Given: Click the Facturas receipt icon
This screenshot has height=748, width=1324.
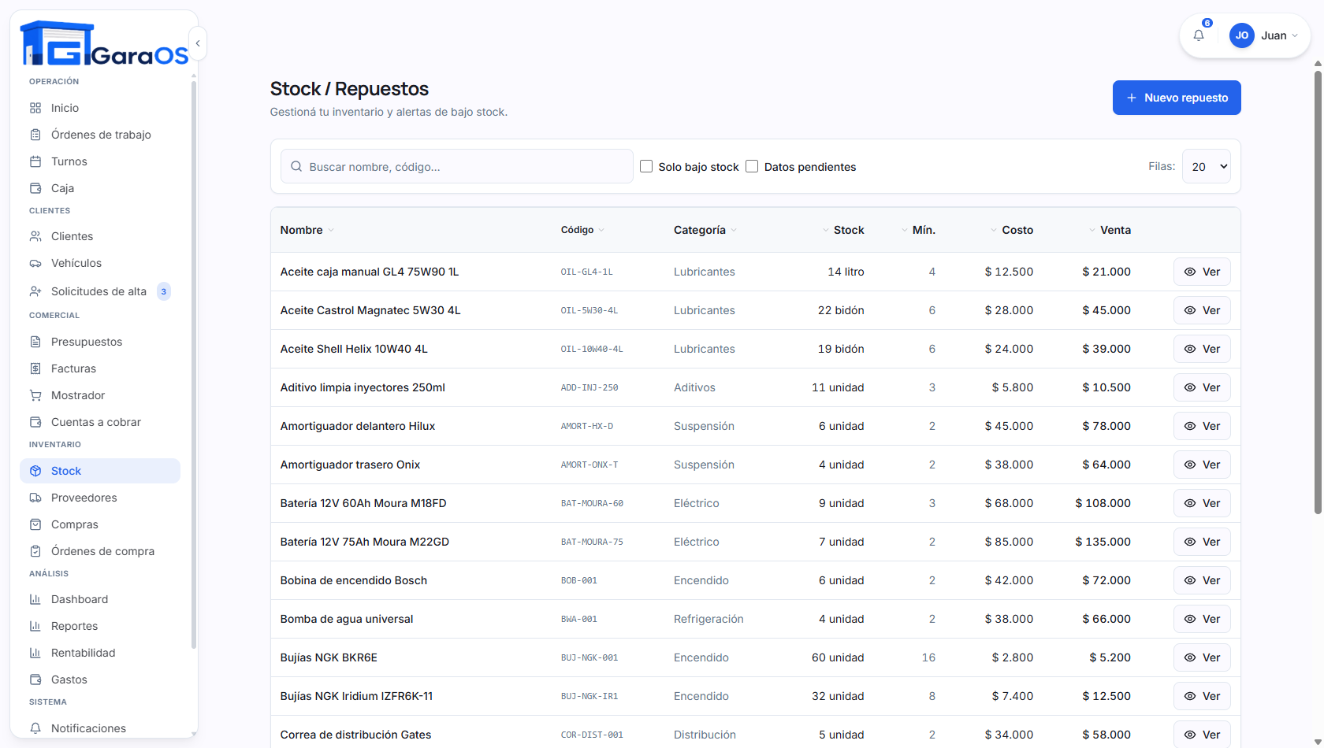Looking at the screenshot, I should [35, 368].
